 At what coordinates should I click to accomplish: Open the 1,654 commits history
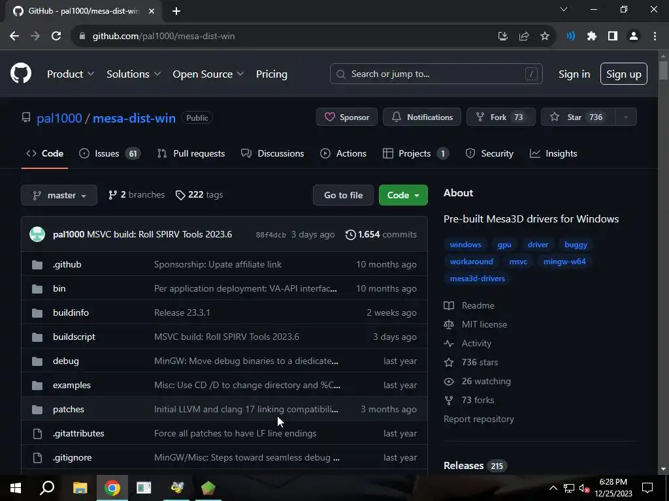381,234
